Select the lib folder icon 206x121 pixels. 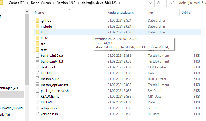[x=37, y=32]
